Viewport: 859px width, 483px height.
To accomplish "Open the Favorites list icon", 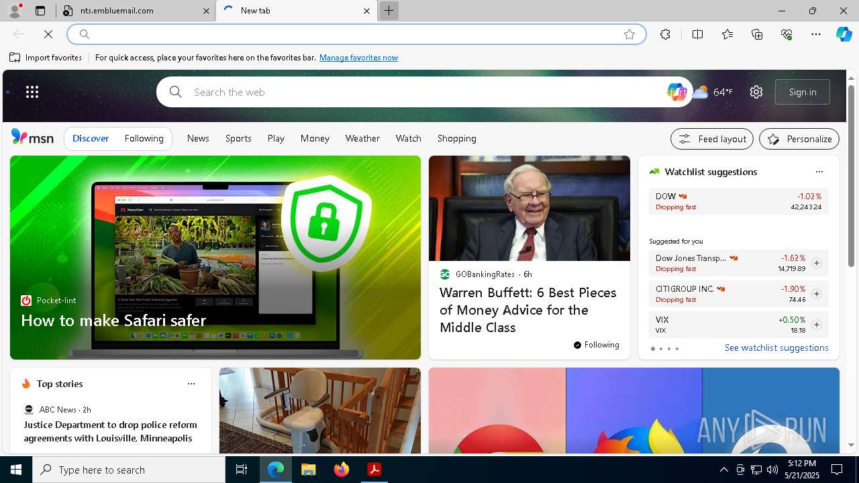I will 727,34.
